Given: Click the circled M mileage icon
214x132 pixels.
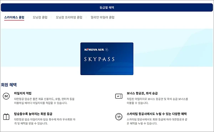Looking at the screenshot, I should [6, 96].
